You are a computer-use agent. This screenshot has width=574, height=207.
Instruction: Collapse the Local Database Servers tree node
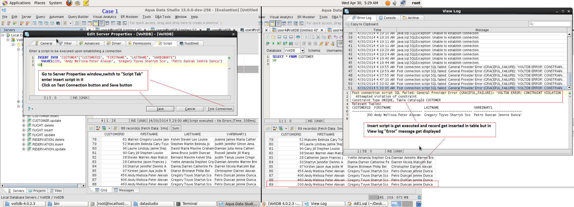3,35
